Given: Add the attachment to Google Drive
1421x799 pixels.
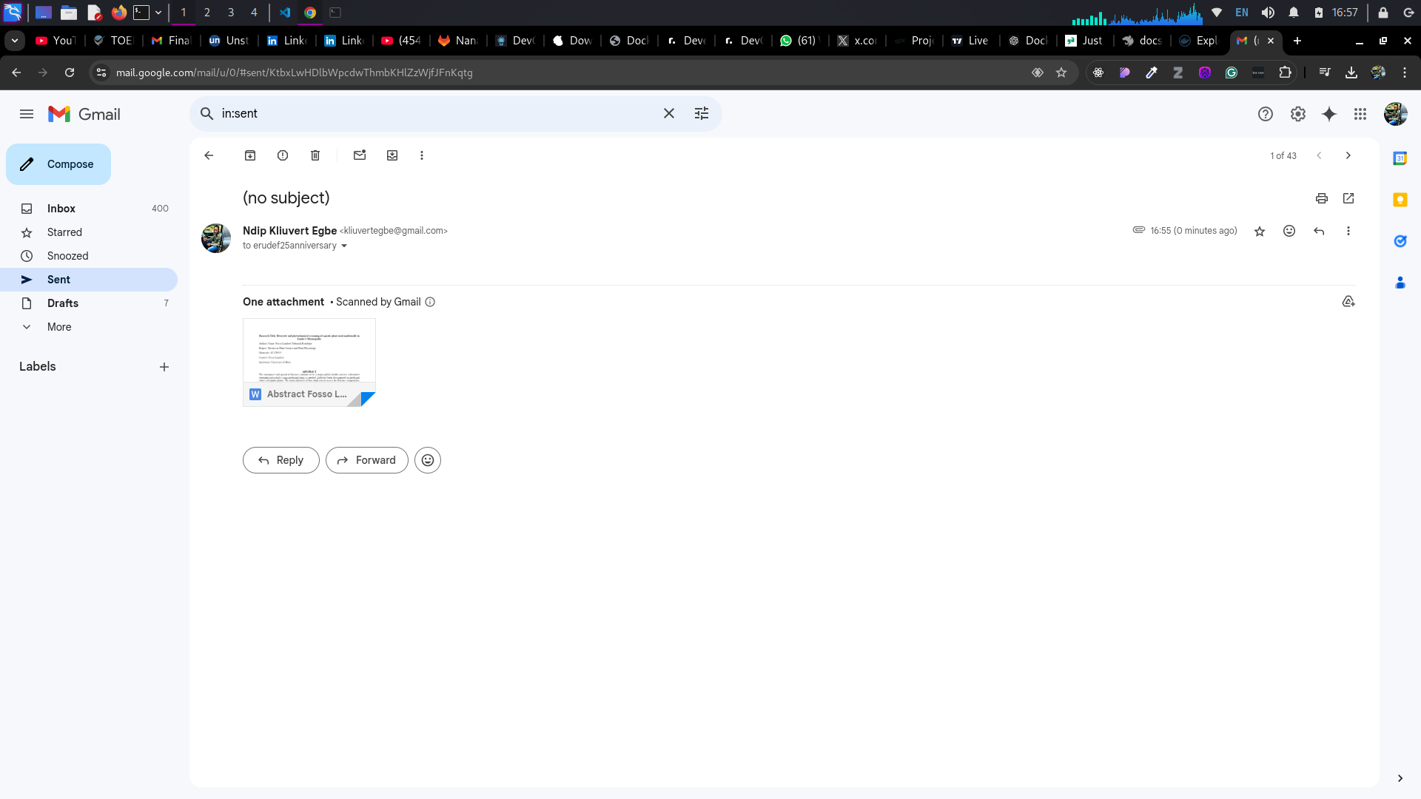Looking at the screenshot, I should click(1348, 302).
